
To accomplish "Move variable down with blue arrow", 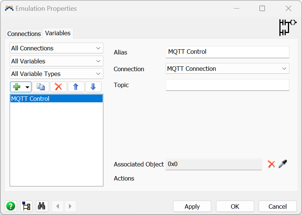I will 93,87.
